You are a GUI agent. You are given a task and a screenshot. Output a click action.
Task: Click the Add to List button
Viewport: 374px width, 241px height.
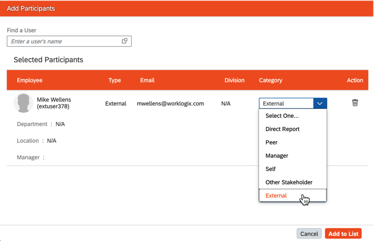[x=343, y=234]
